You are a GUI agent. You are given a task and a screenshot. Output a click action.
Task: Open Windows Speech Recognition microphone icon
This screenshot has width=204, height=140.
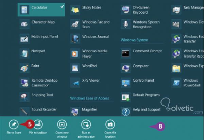pos(125,24)
